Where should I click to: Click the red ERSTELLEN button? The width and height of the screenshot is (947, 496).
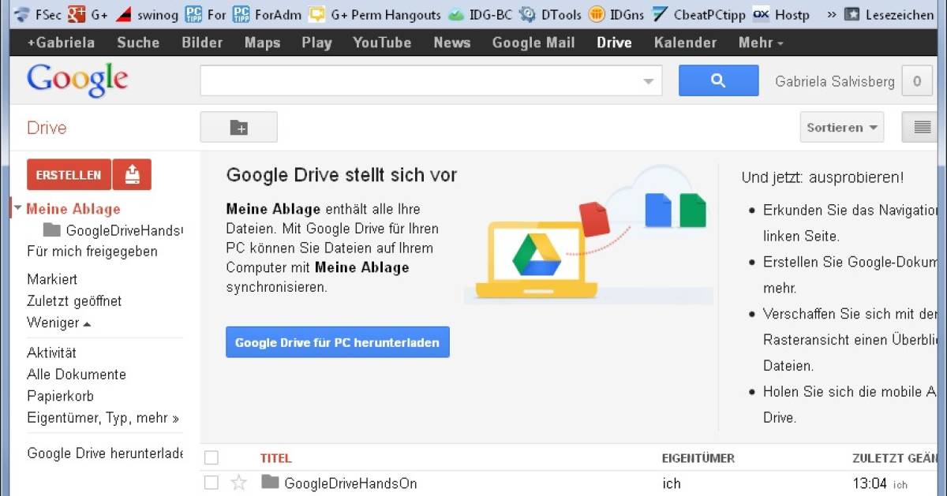[x=69, y=175]
